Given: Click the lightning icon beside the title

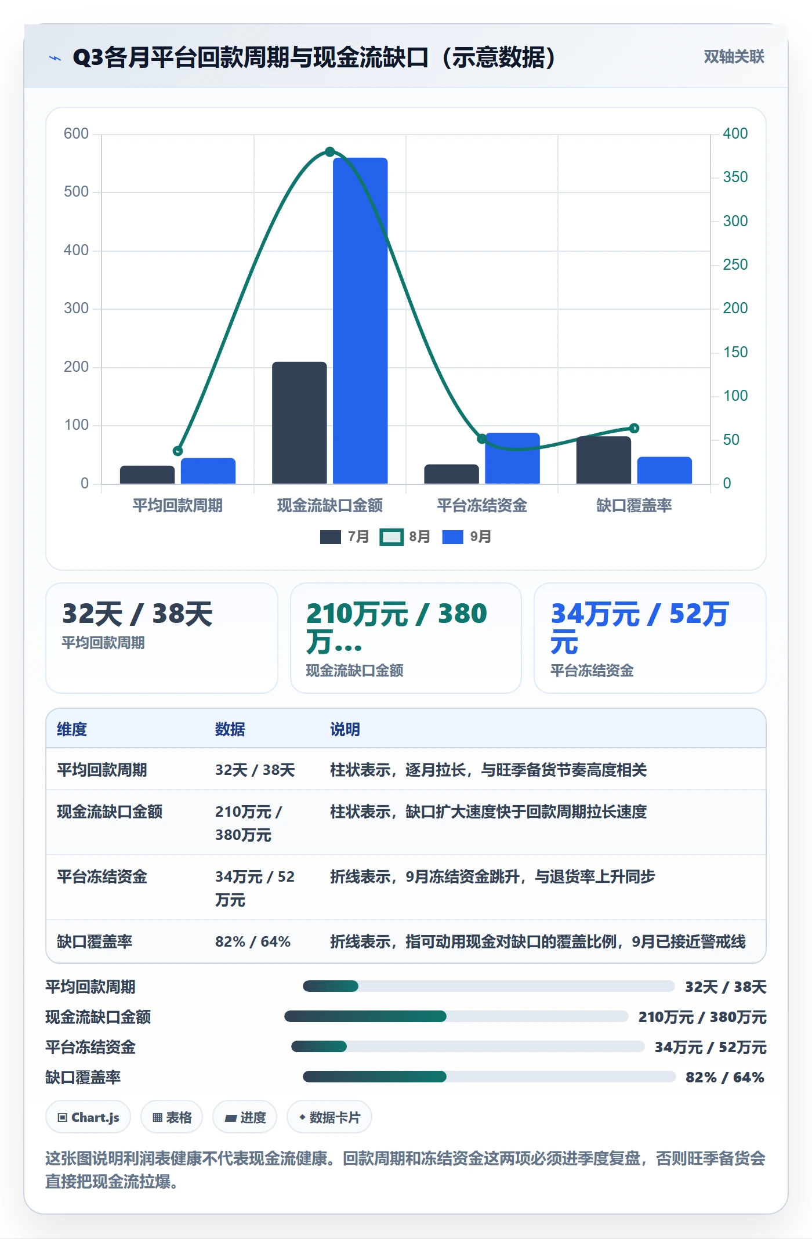Looking at the screenshot, I should click(x=55, y=57).
